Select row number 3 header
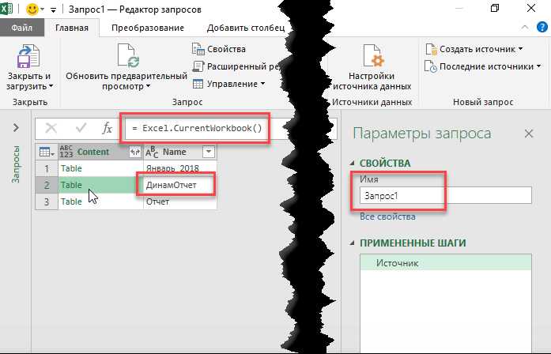Screen dimensions: 551x354 47,201
